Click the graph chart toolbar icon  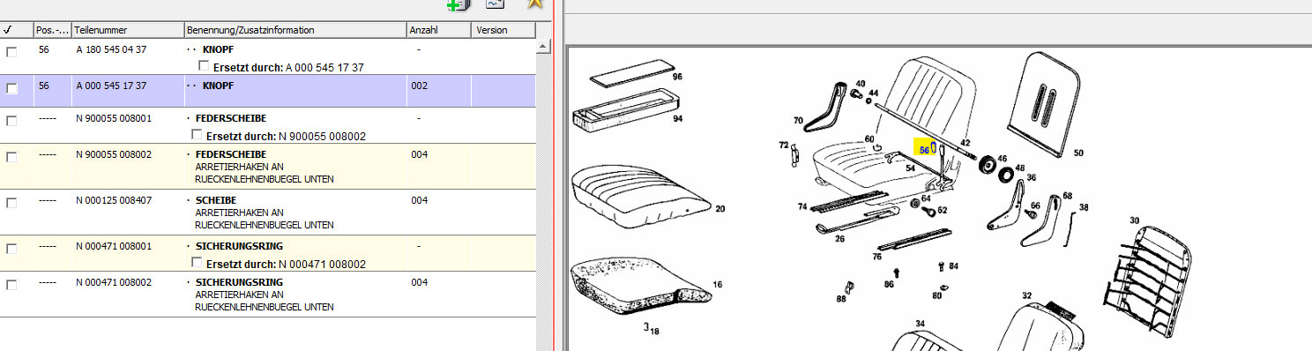click(495, 4)
